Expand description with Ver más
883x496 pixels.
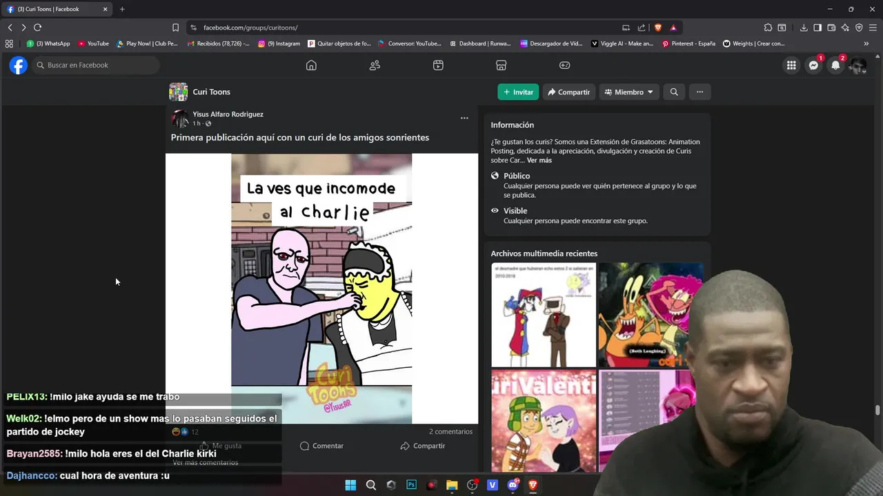tap(539, 160)
